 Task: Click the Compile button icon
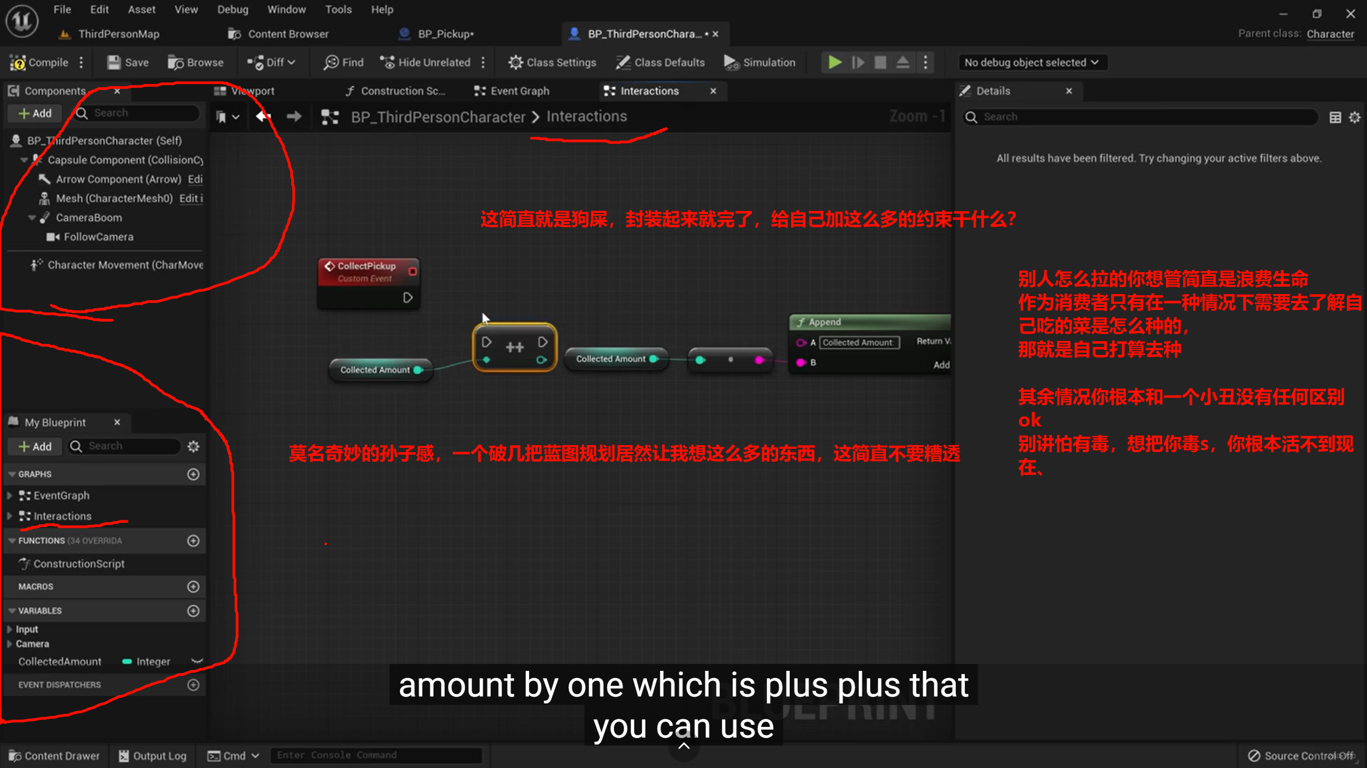[18, 62]
